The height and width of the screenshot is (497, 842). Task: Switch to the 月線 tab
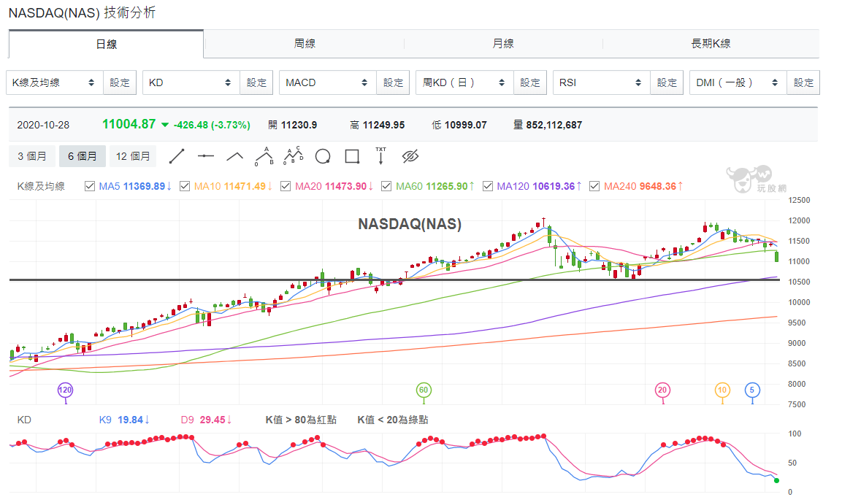click(x=503, y=44)
